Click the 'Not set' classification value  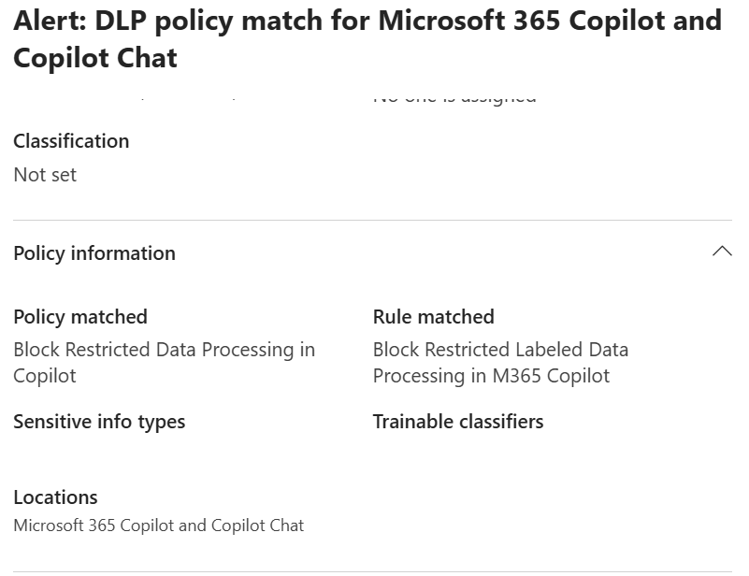pyautogui.click(x=45, y=175)
